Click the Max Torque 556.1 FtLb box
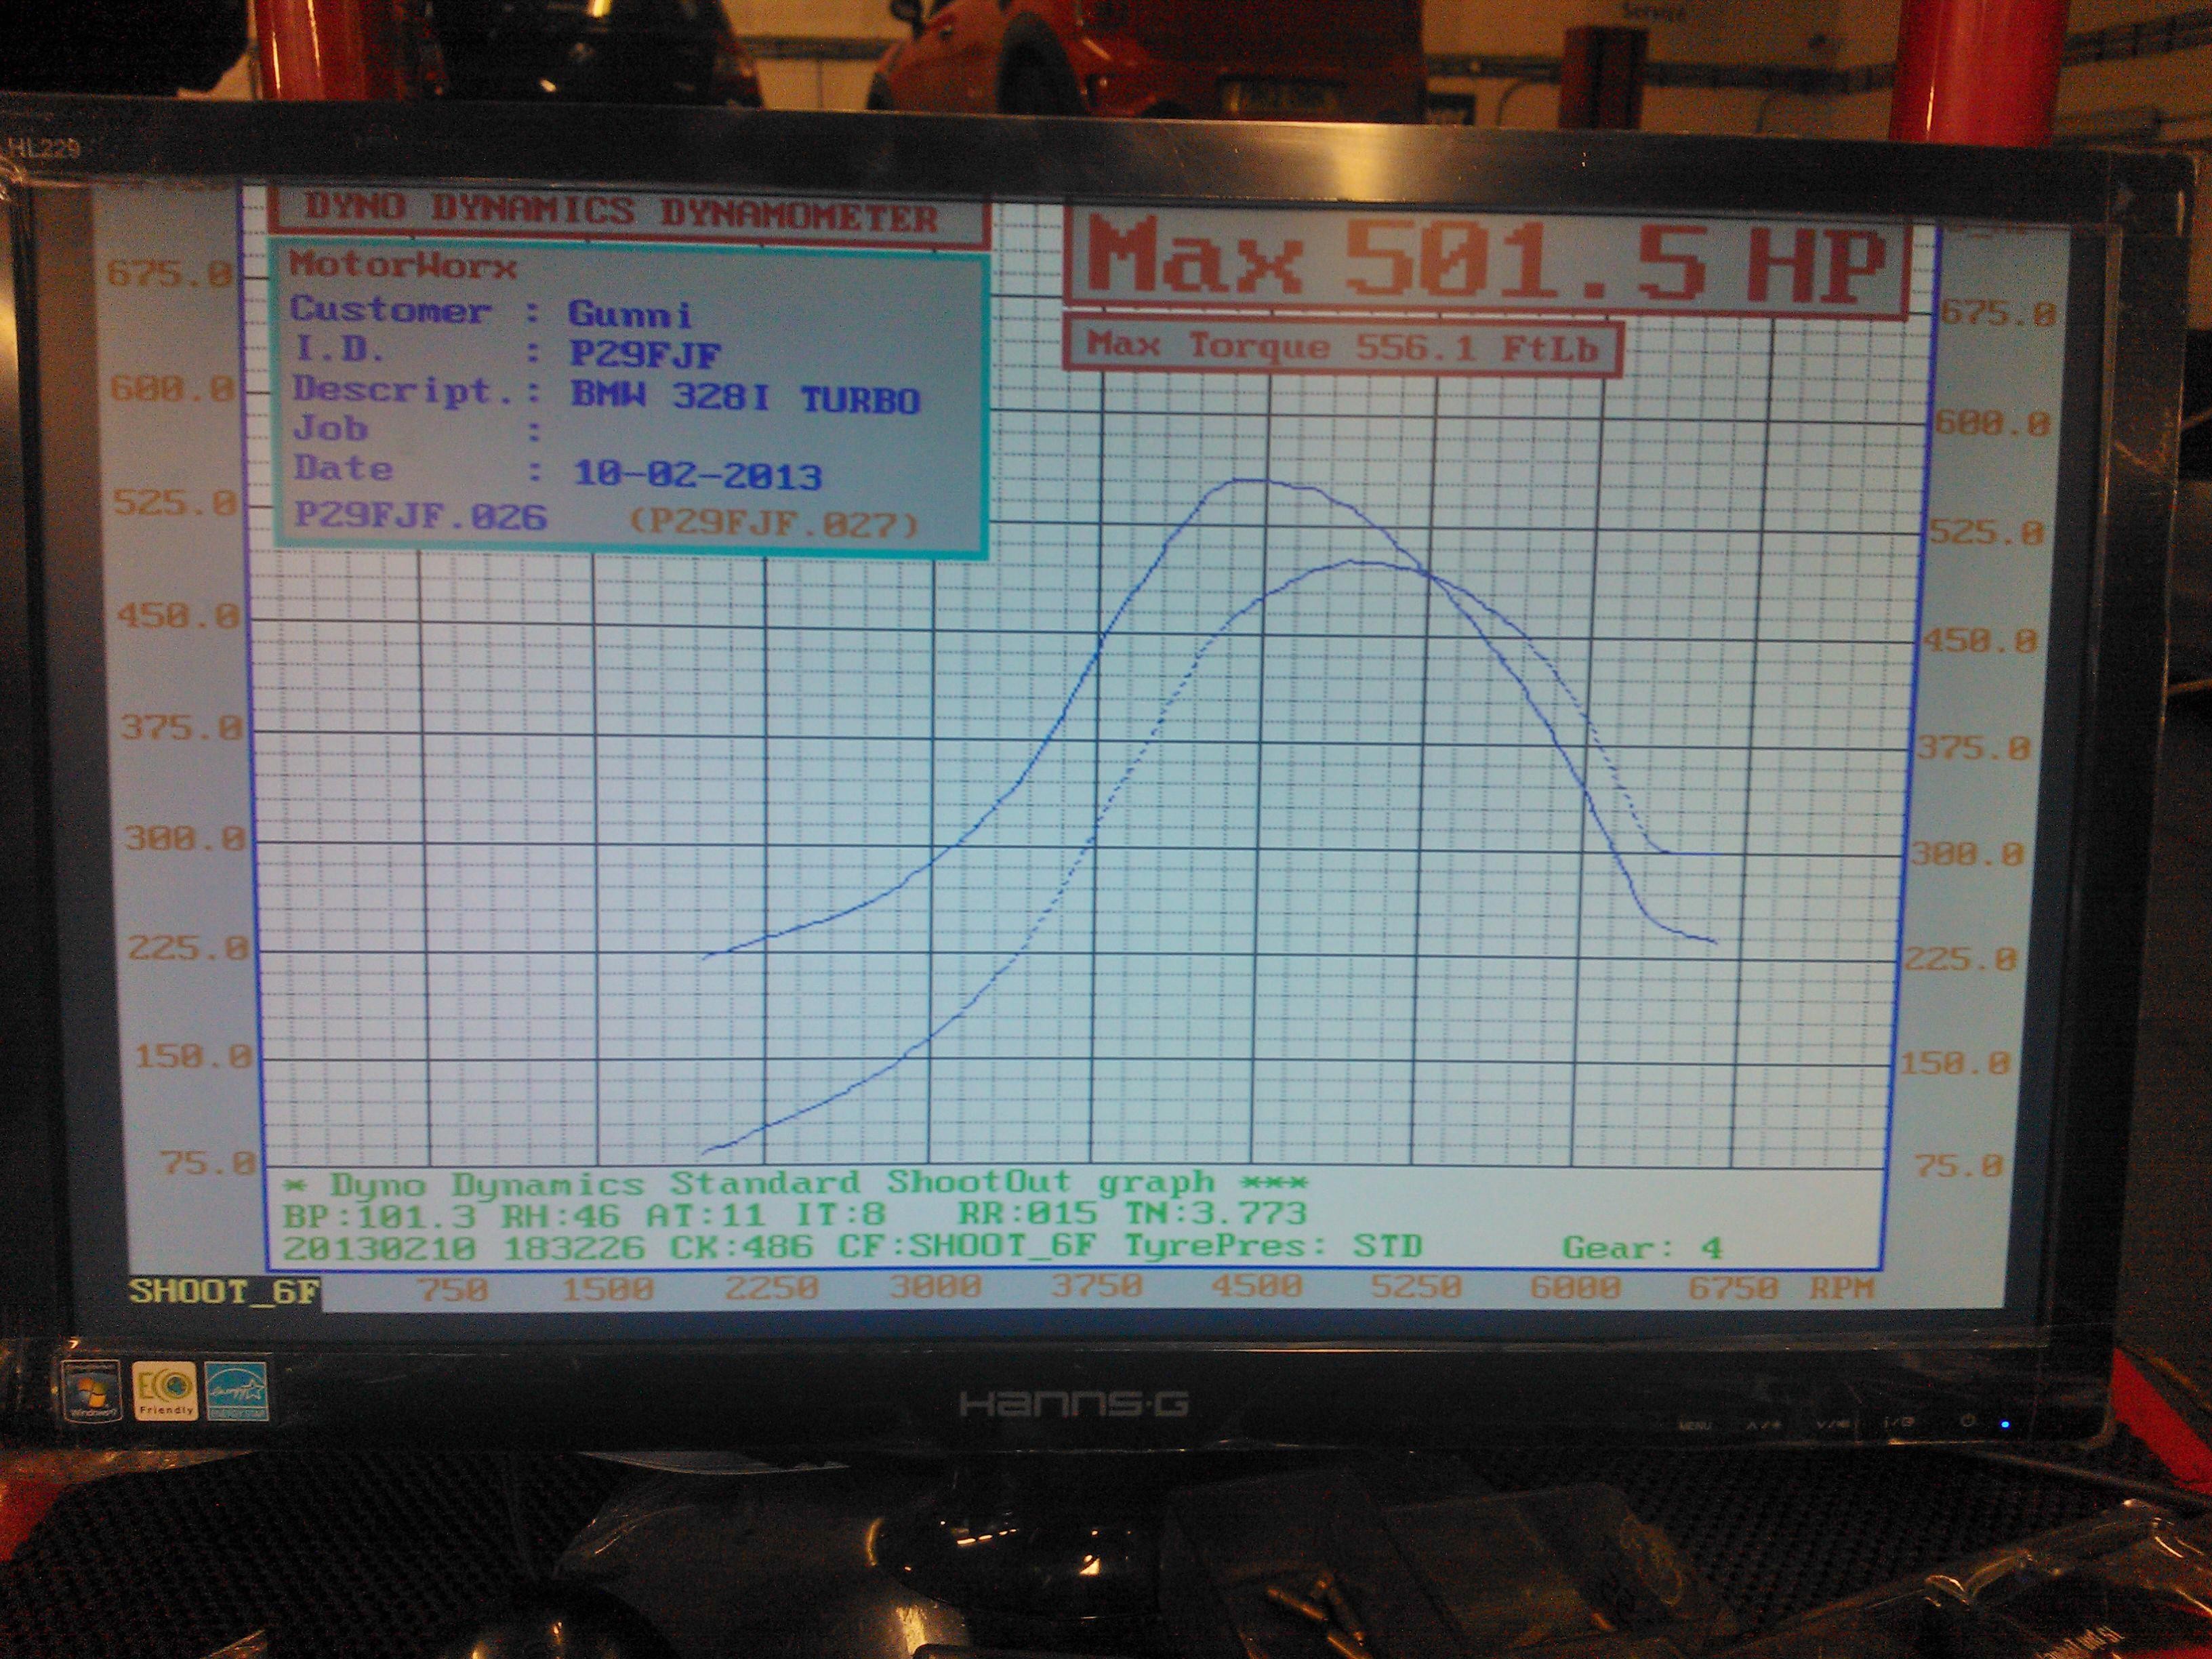The height and width of the screenshot is (1659, 2212). point(1342,347)
